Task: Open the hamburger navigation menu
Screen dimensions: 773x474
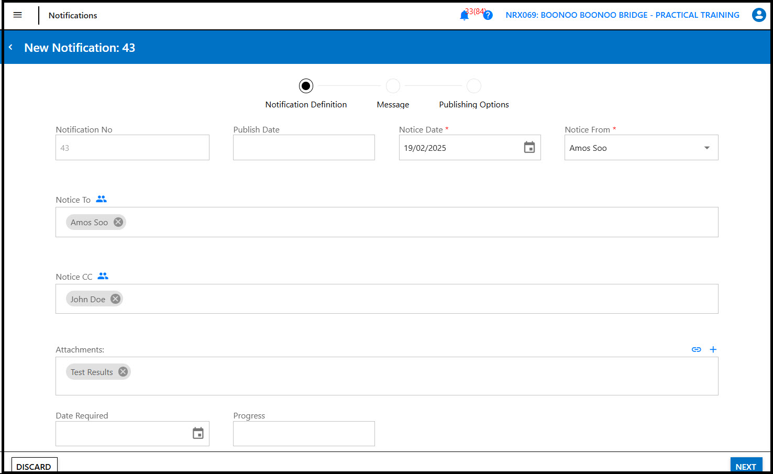Action: [x=17, y=15]
